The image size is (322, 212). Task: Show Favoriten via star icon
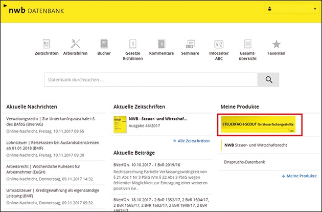[276, 44]
